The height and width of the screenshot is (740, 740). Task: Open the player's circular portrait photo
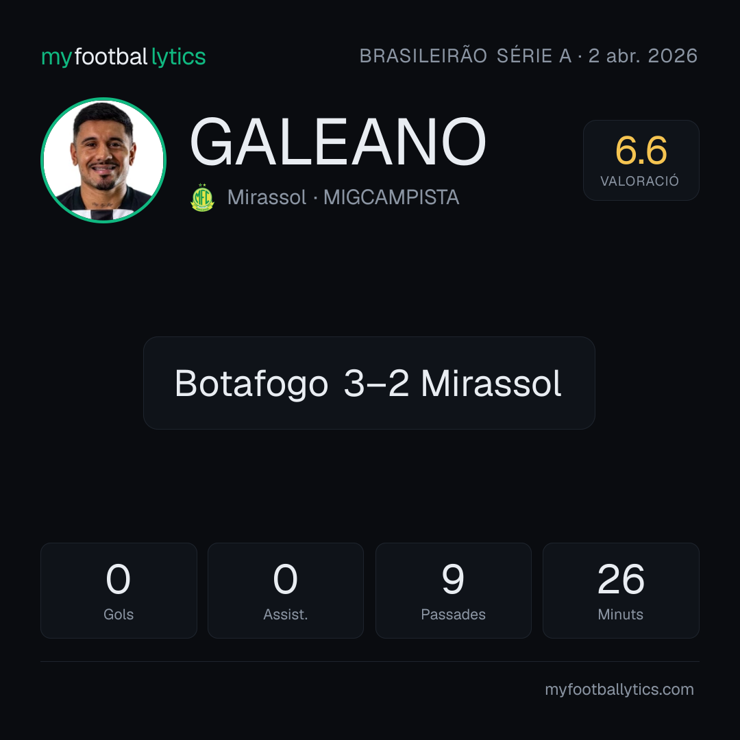pos(103,160)
